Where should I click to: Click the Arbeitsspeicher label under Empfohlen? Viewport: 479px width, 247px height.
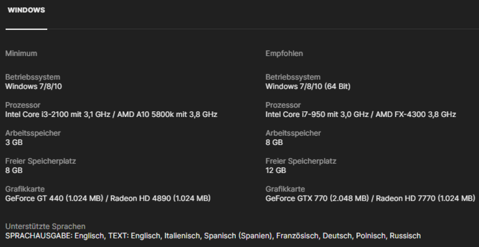click(x=293, y=133)
